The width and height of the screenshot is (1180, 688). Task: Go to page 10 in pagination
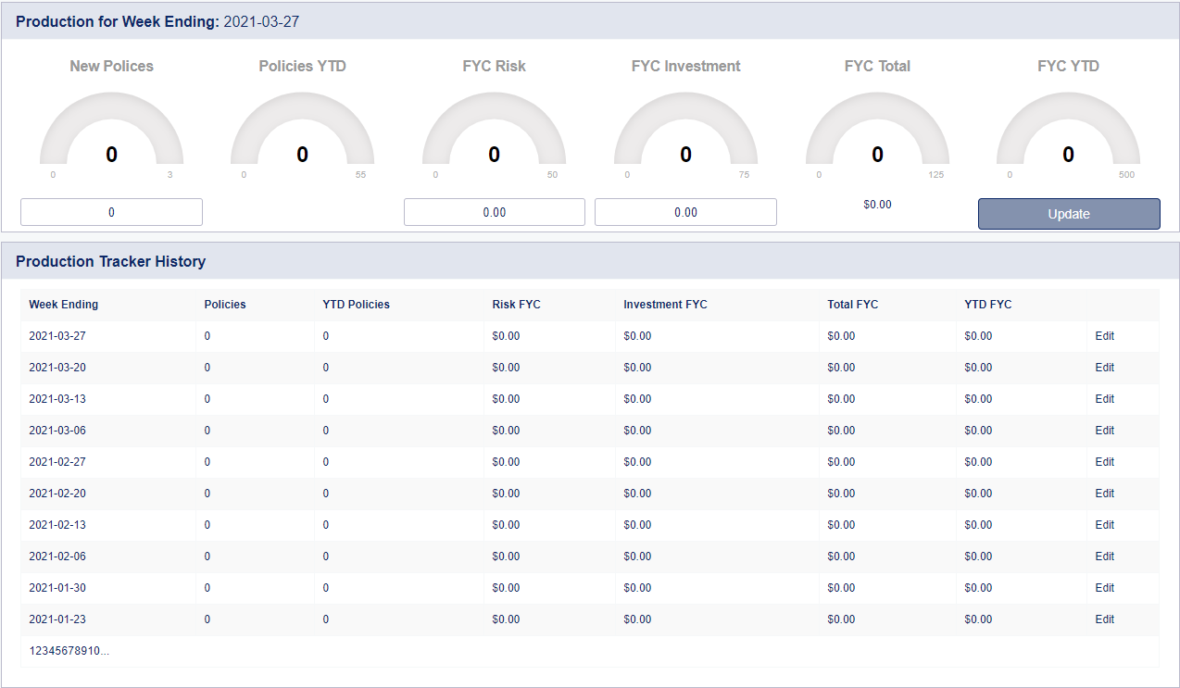pos(94,651)
